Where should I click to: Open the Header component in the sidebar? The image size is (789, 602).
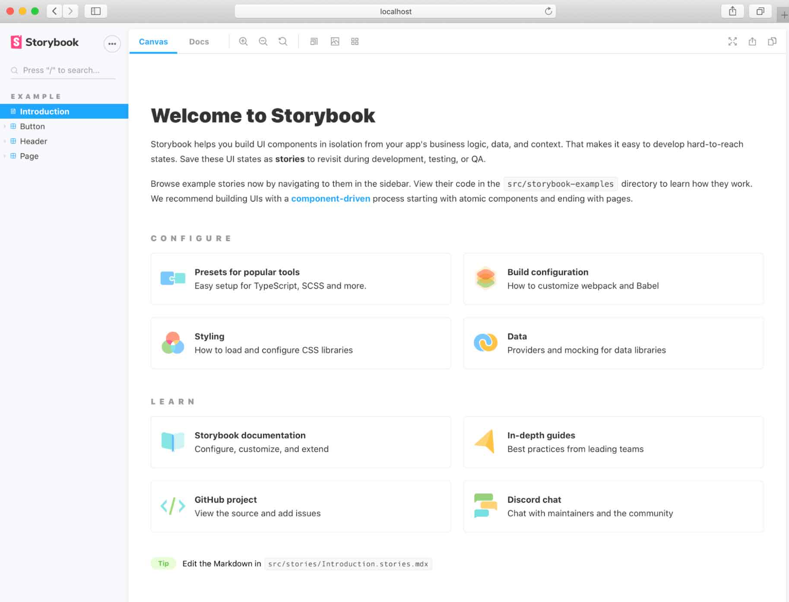click(x=33, y=141)
